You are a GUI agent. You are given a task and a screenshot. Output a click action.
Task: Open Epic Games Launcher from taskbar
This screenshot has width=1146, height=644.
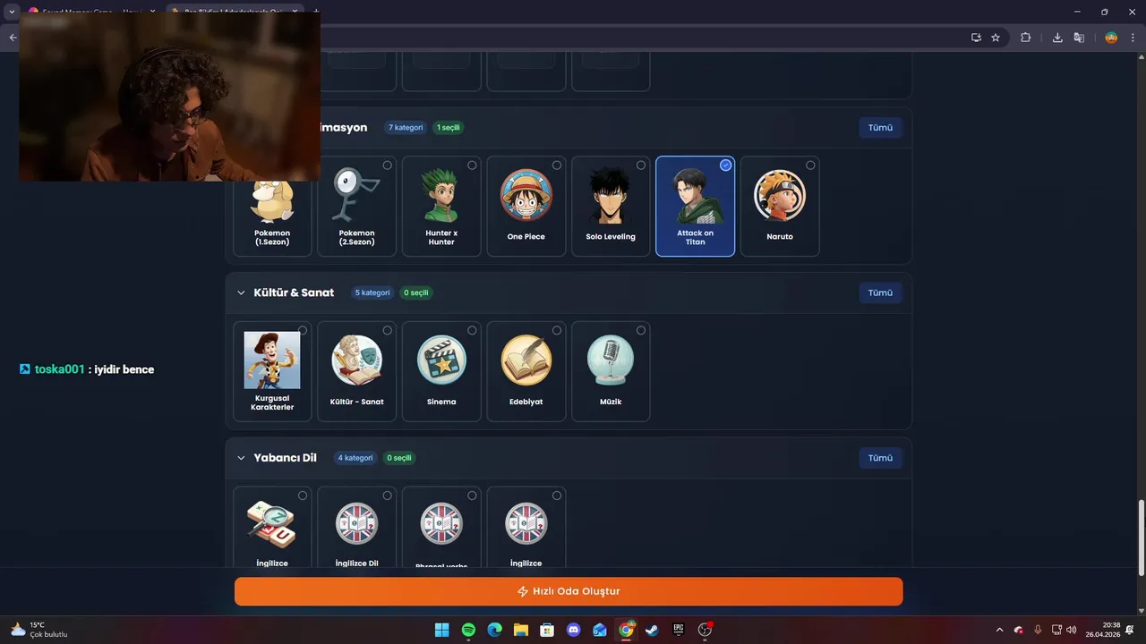679,630
